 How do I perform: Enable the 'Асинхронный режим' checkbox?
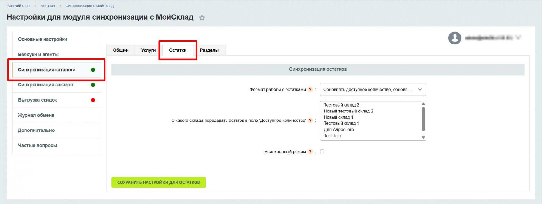coord(322,151)
